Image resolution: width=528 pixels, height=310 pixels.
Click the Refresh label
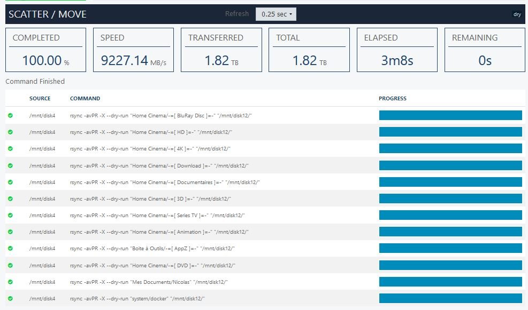[237, 14]
